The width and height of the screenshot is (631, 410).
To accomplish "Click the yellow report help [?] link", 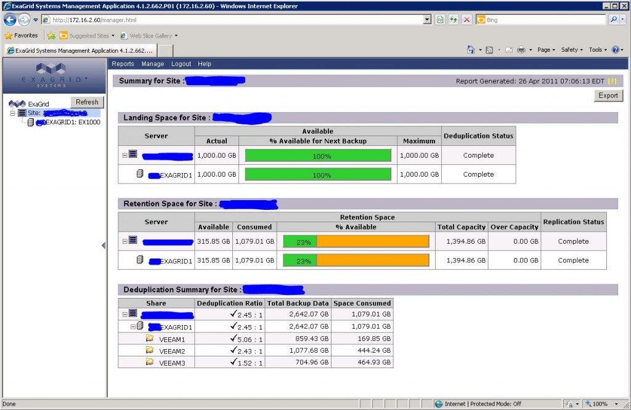I will coord(612,81).
